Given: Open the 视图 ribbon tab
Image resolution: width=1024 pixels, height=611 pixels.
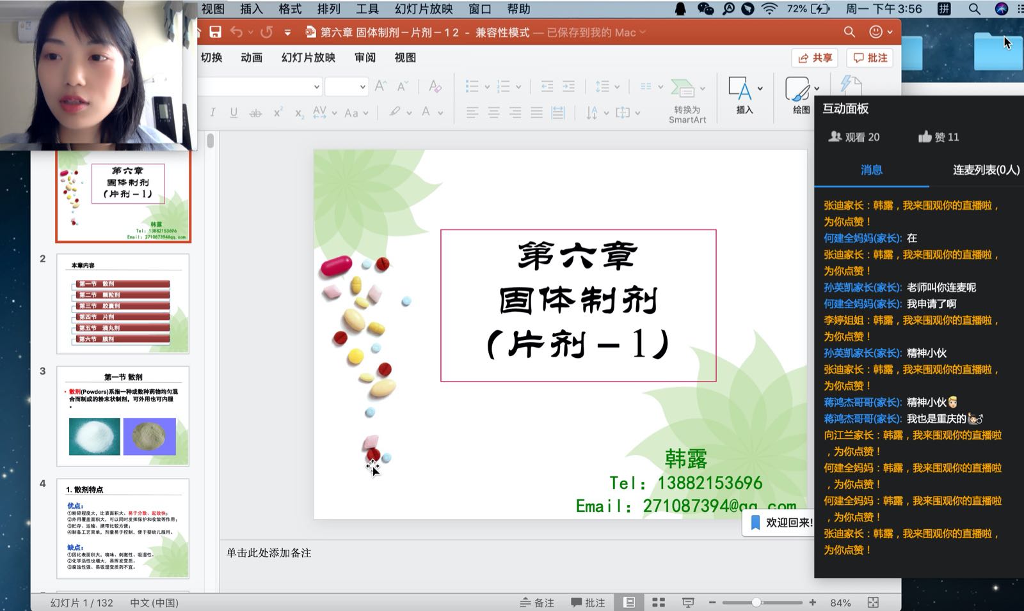Looking at the screenshot, I should pyautogui.click(x=405, y=58).
